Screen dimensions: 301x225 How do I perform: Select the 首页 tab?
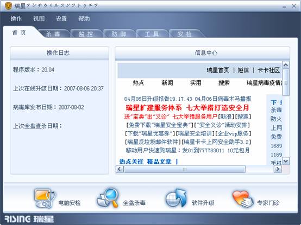[x=19, y=33]
